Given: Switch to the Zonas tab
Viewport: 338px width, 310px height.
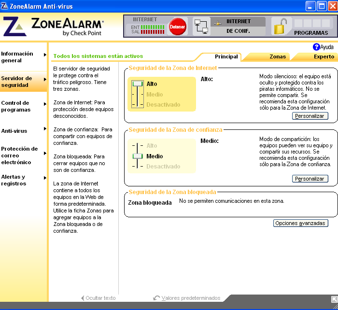Looking at the screenshot, I should click(278, 56).
